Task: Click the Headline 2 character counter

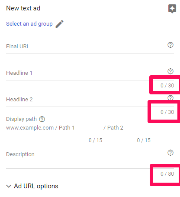Action: pos(167,112)
